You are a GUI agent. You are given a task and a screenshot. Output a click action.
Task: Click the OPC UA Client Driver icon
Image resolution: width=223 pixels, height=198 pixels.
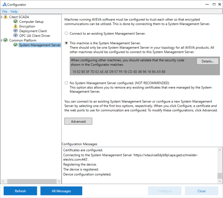click(x=16, y=36)
